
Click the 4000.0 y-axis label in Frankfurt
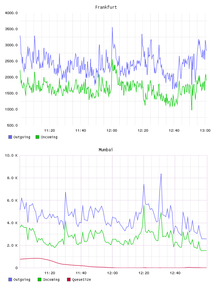point(11,13)
